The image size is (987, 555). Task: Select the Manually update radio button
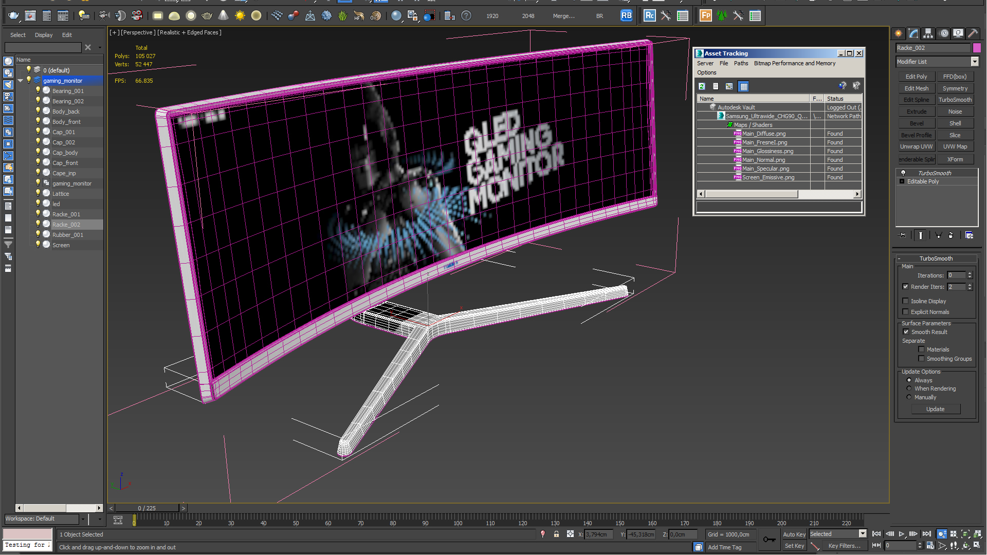point(909,397)
